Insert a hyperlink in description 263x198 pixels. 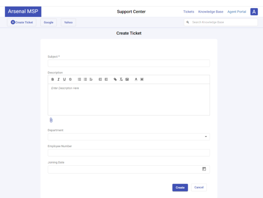tap(115, 79)
